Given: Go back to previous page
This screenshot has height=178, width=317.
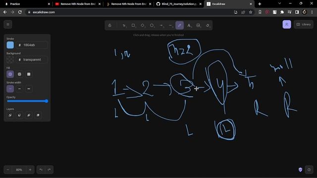Looking at the screenshot, I should pos(5,12).
